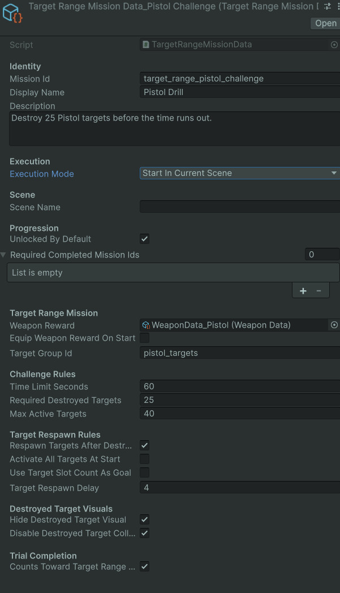Screen dimensions: 340x593
Task: Open the preset selector icon in header
Action: 328,6
